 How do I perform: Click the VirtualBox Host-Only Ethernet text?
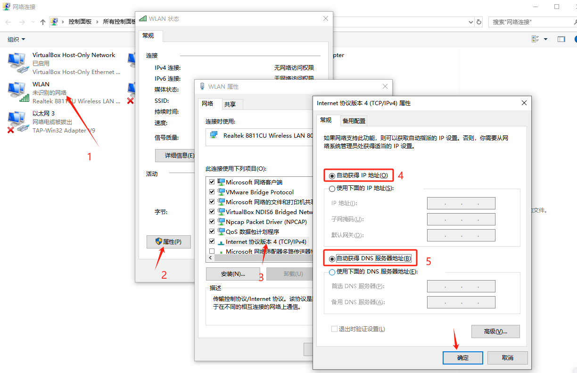pos(76,72)
